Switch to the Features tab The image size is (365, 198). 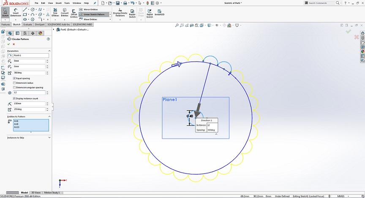click(x=5, y=24)
